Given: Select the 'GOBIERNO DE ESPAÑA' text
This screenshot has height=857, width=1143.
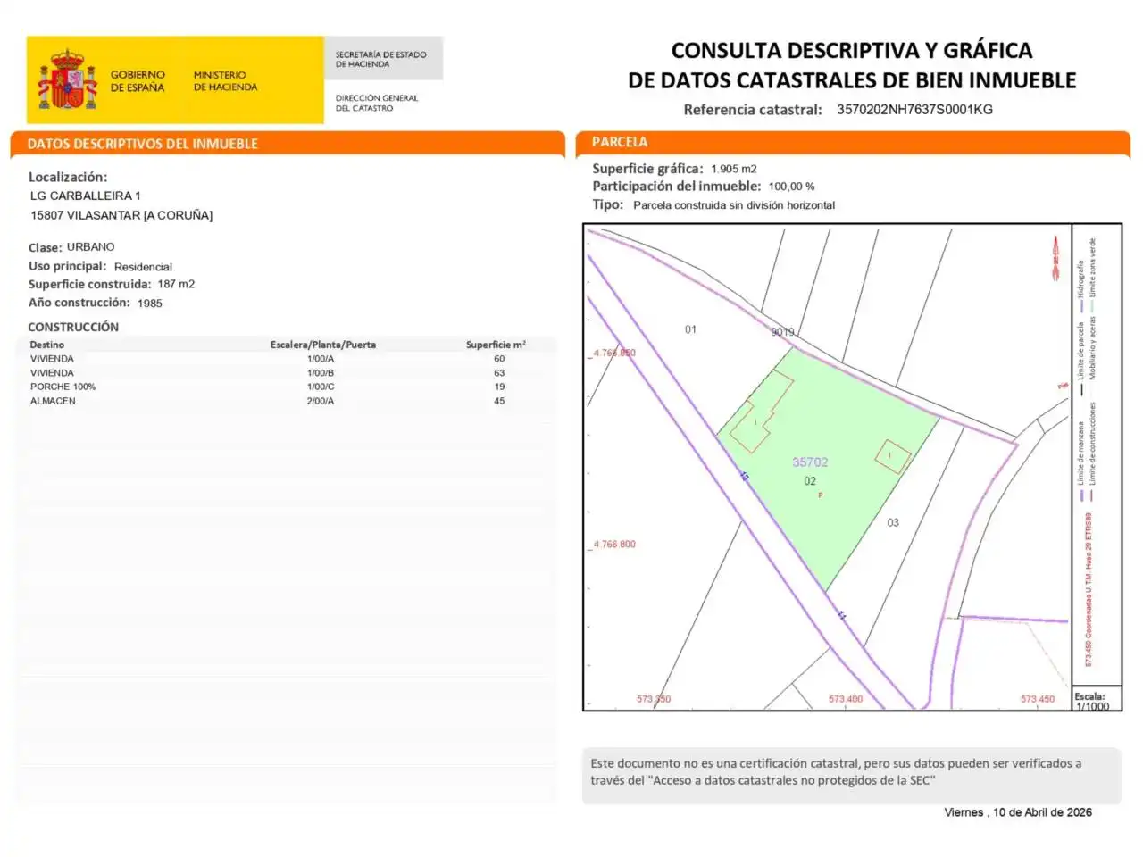Looking at the screenshot, I should (x=138, y=81).
